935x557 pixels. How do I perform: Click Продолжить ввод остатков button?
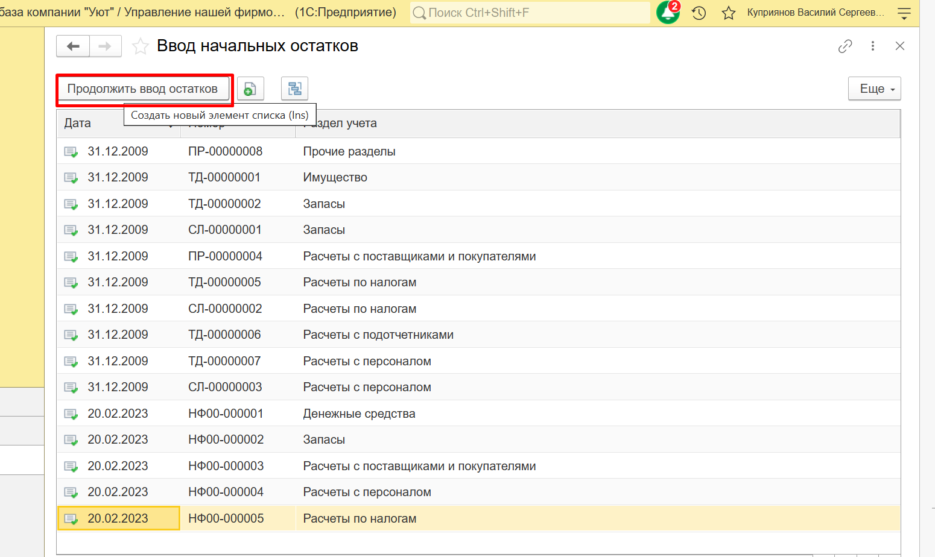tap(143, 89)
